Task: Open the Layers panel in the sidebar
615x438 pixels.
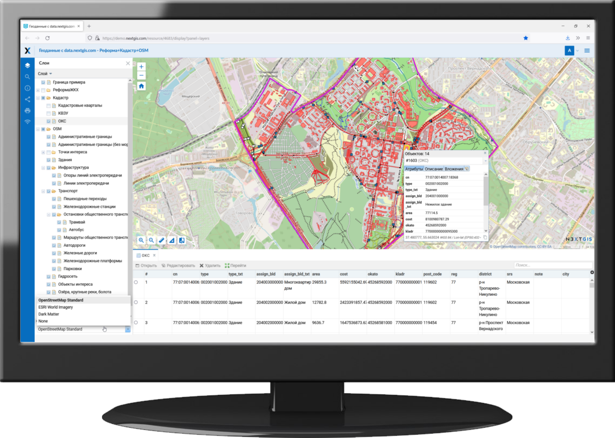Action: [x=27, y=65]
